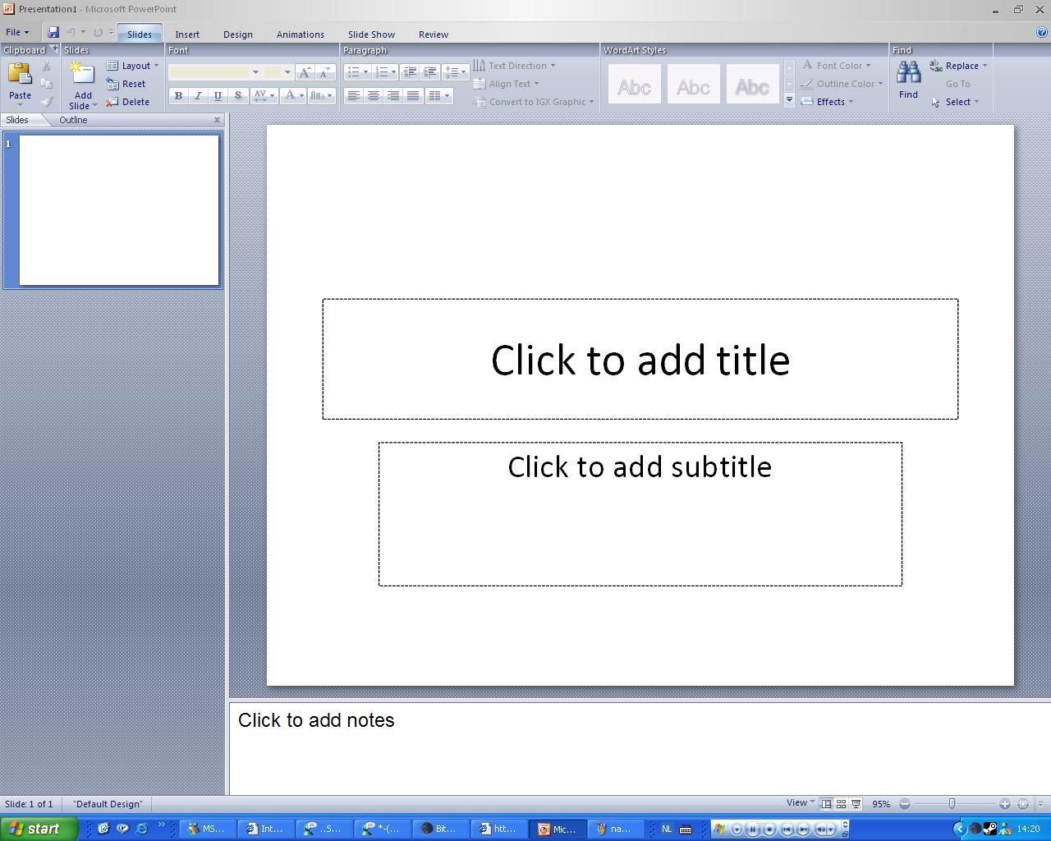Center align text in Paragraph group
The width and height of the screenshot is (1051, 841).
click(374, 96)
